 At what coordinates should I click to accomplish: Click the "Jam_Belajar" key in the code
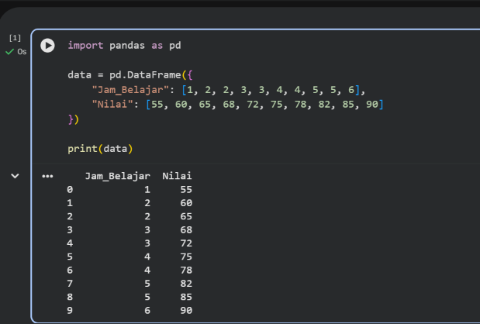(x=130, y=90)
